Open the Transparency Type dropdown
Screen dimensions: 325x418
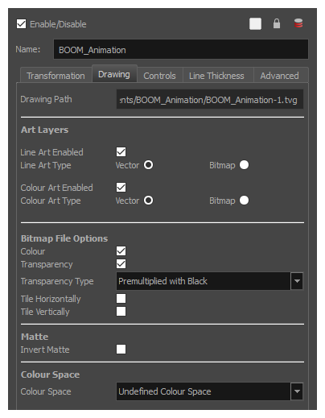(210, 281)
